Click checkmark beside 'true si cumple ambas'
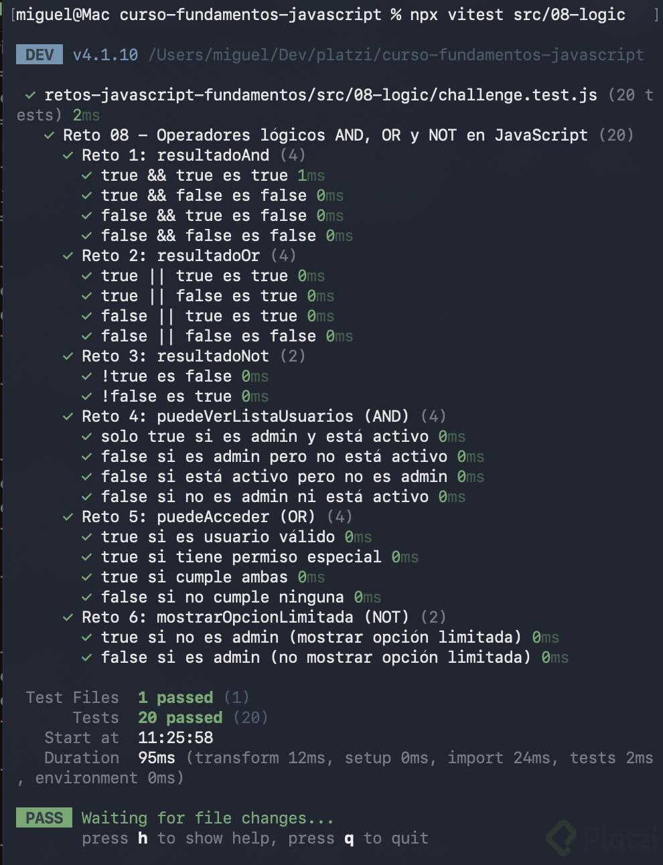This screenshot has height=865, width=663. tap(86, 577)
